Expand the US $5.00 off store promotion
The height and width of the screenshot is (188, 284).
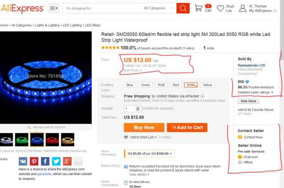(x=149, y=154)
